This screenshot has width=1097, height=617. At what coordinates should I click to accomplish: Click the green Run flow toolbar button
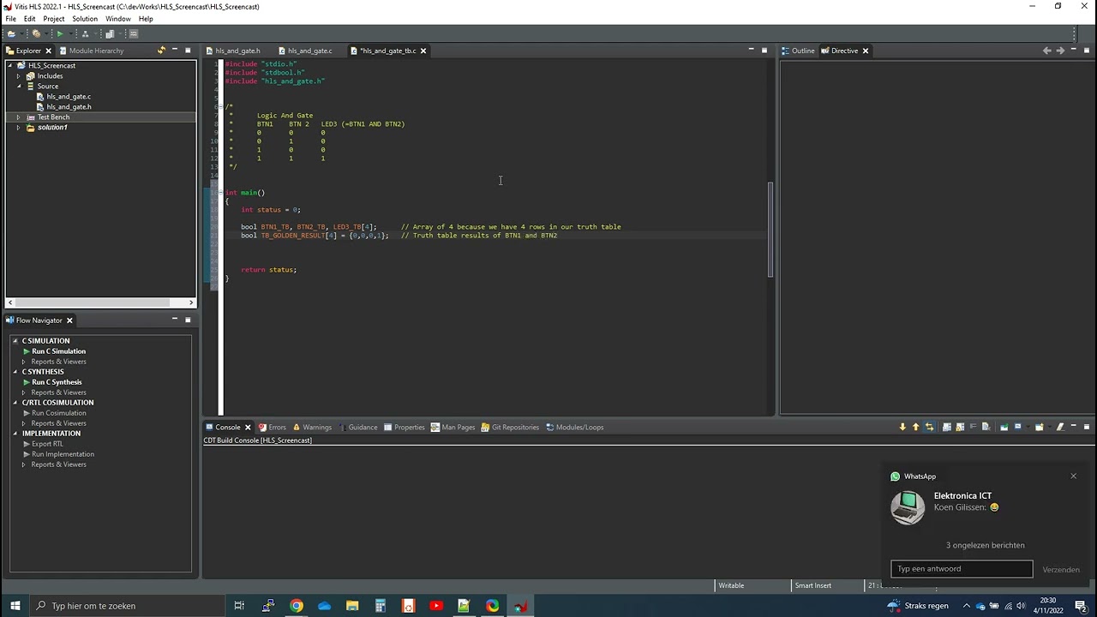[60, 33]
